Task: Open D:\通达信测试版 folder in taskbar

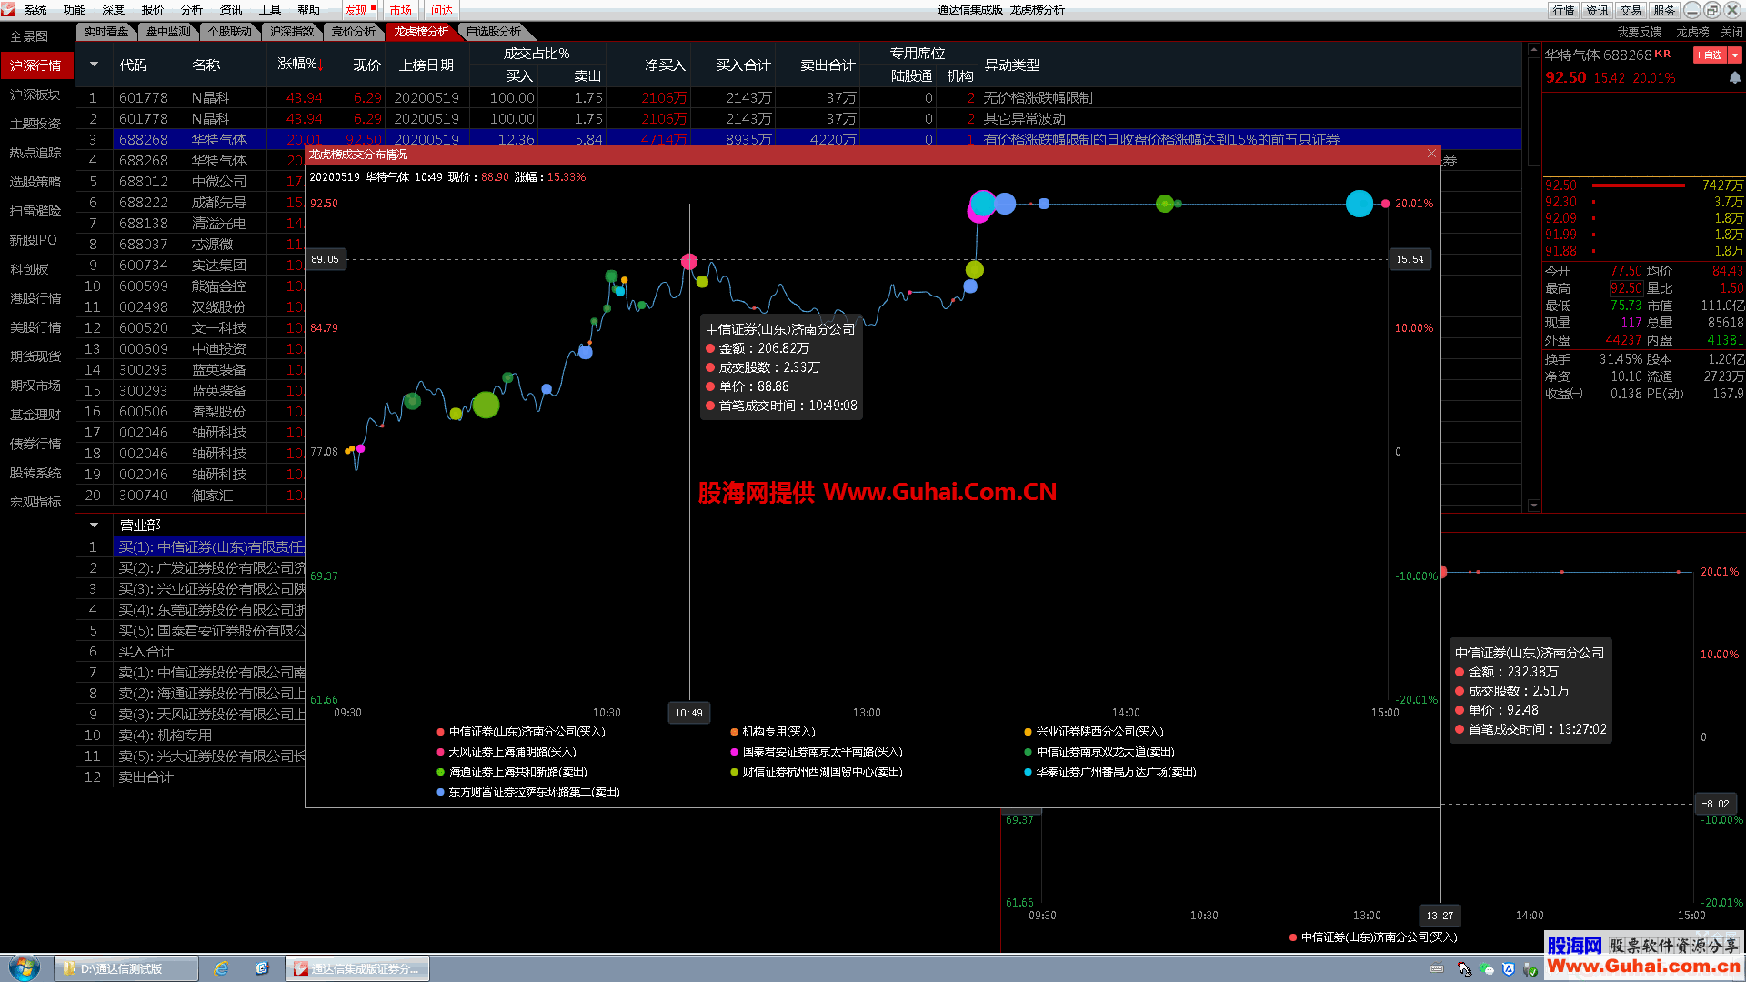Action: pos(126,968)
